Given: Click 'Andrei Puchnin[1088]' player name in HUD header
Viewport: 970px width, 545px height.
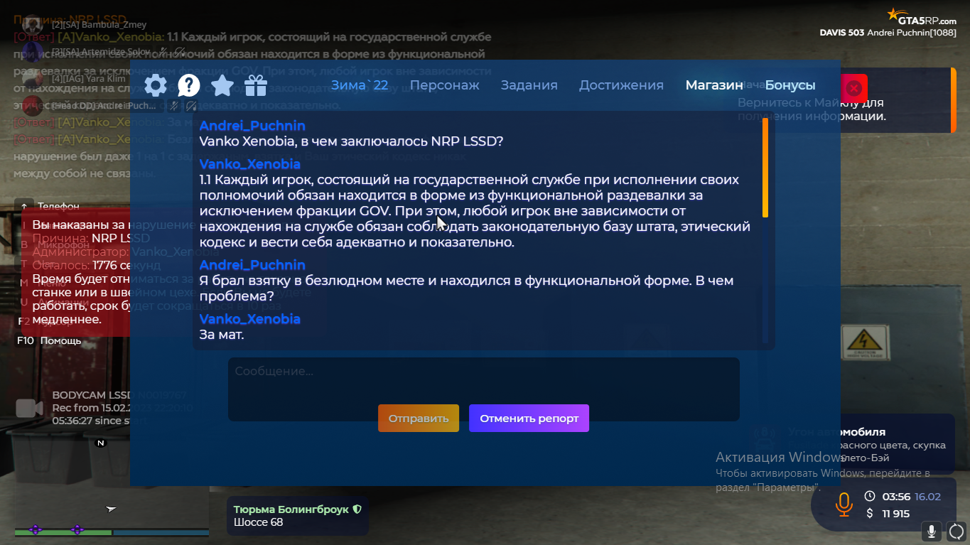Looking at the screenshot, I should pyautogui.click(x=912, y=33).
